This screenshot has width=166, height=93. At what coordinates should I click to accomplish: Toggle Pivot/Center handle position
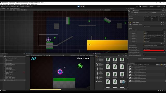point(22,6)
